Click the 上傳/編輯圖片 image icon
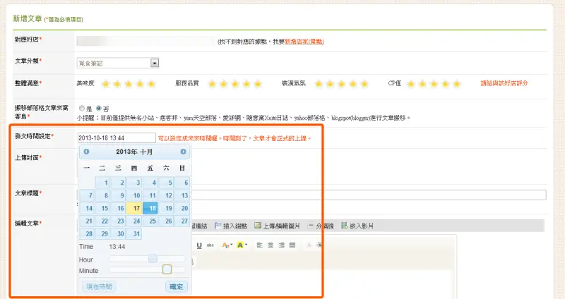Viewport: 565px width, 299px height. coord(258,226)
